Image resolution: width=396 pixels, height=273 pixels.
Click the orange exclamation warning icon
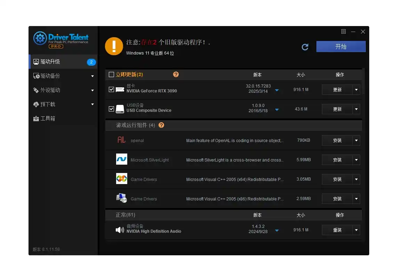[x=114, y=46]
